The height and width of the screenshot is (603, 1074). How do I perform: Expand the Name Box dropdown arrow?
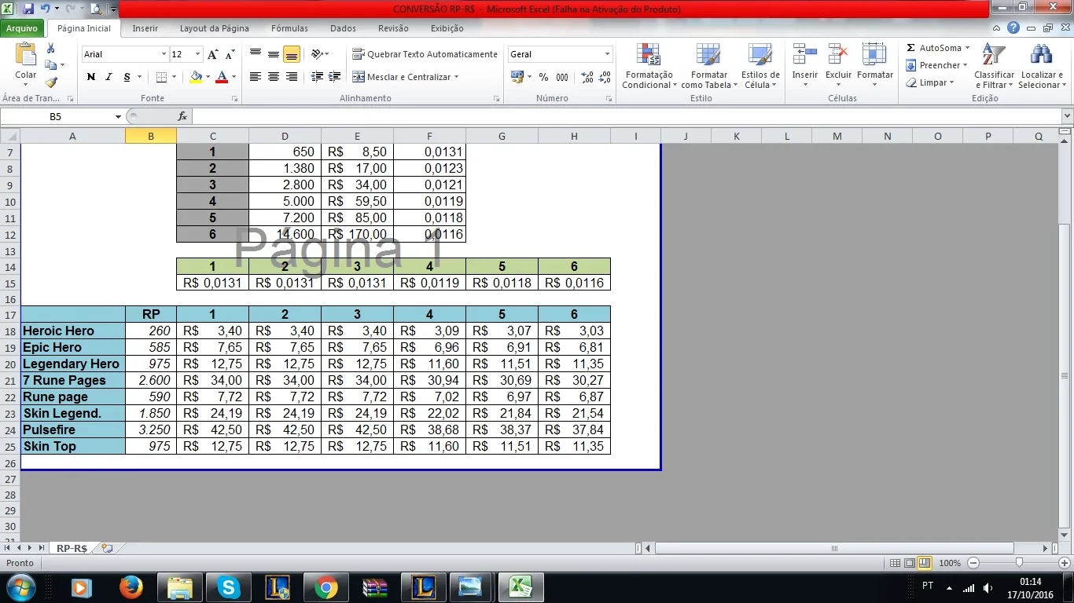click(119, 116)
